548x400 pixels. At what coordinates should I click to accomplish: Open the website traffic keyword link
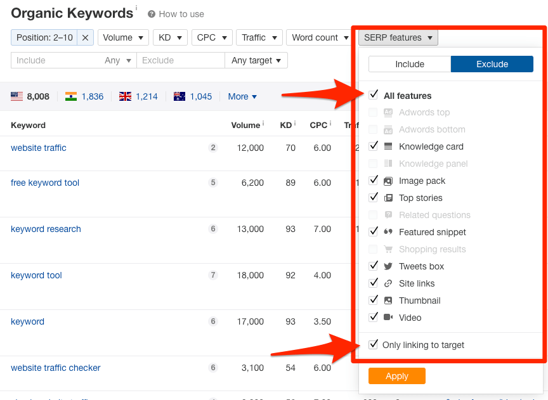point(39,148)
